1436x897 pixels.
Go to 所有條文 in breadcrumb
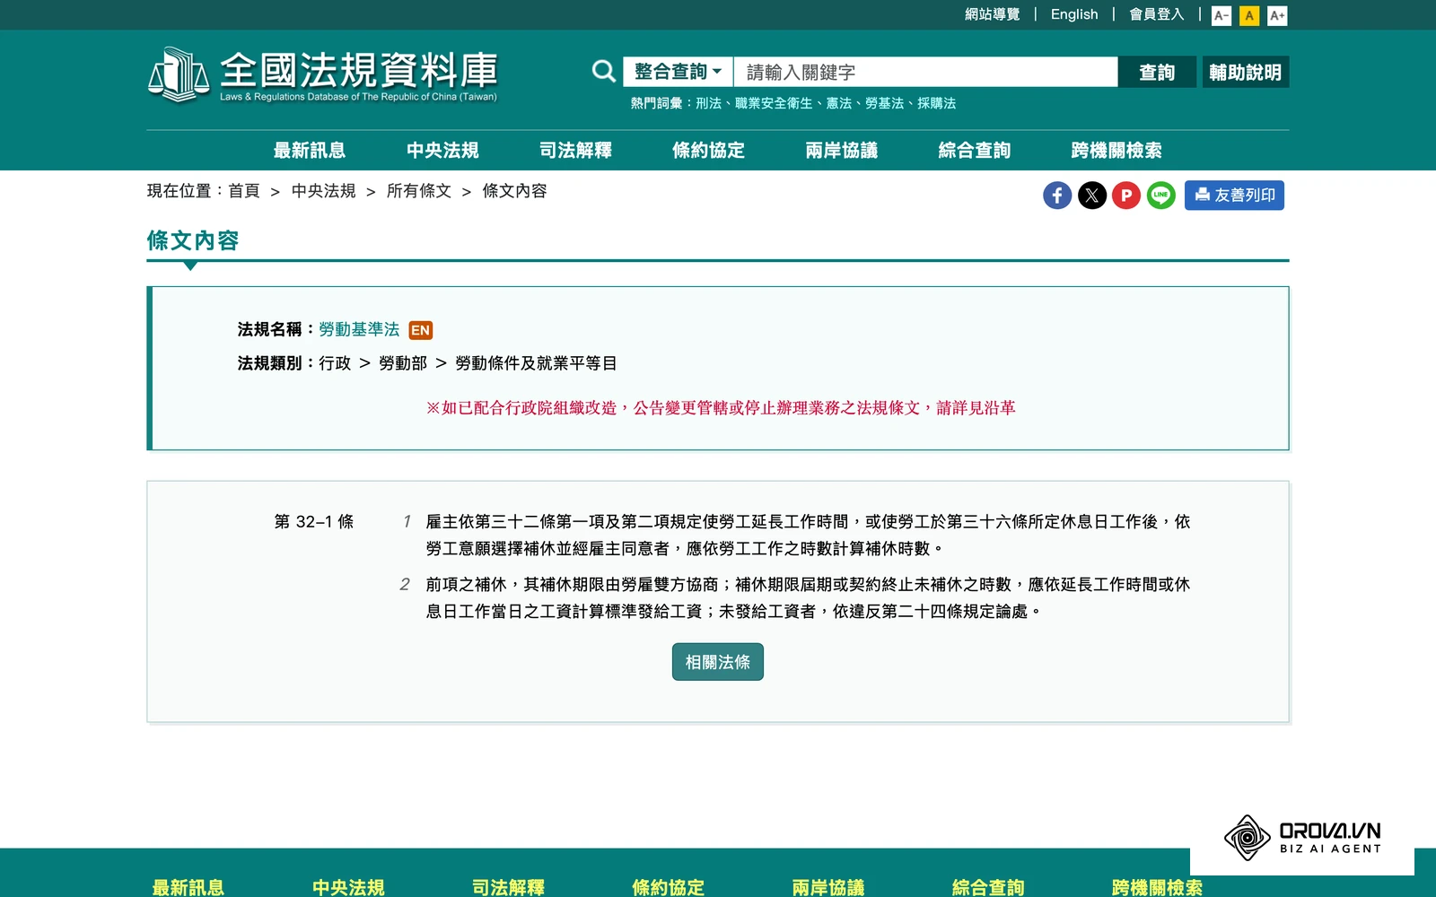pyautogui.click(x=418, y=191)
